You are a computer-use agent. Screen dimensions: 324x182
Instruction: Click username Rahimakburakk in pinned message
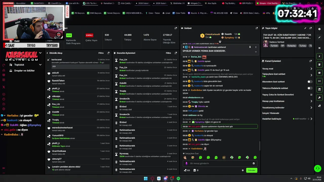click(x=201, y=47)
